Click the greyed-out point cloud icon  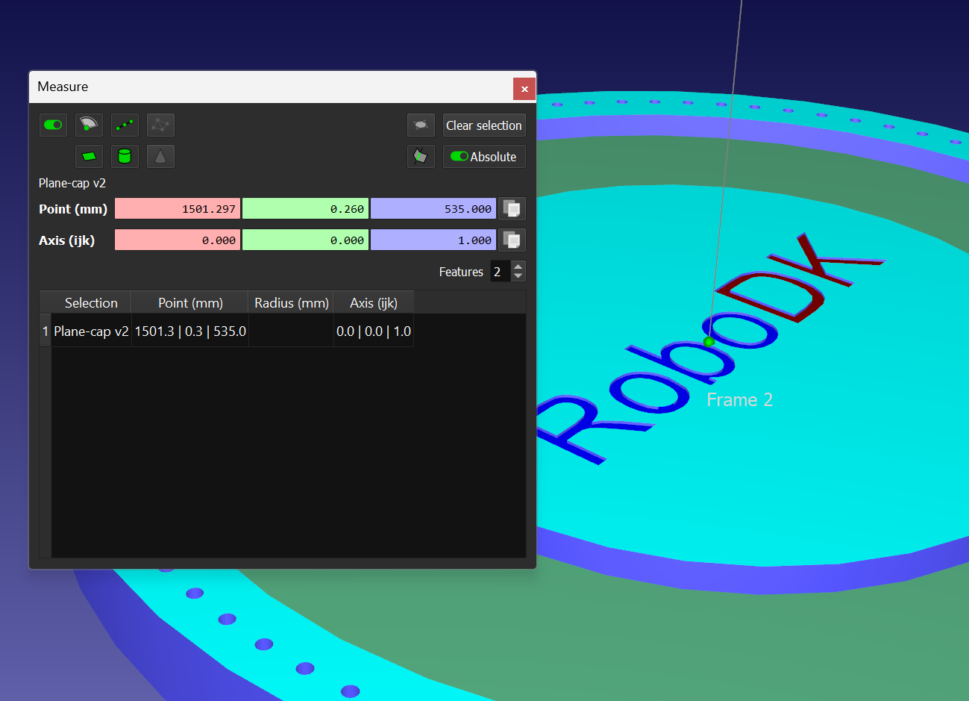[x=160, y=125]
